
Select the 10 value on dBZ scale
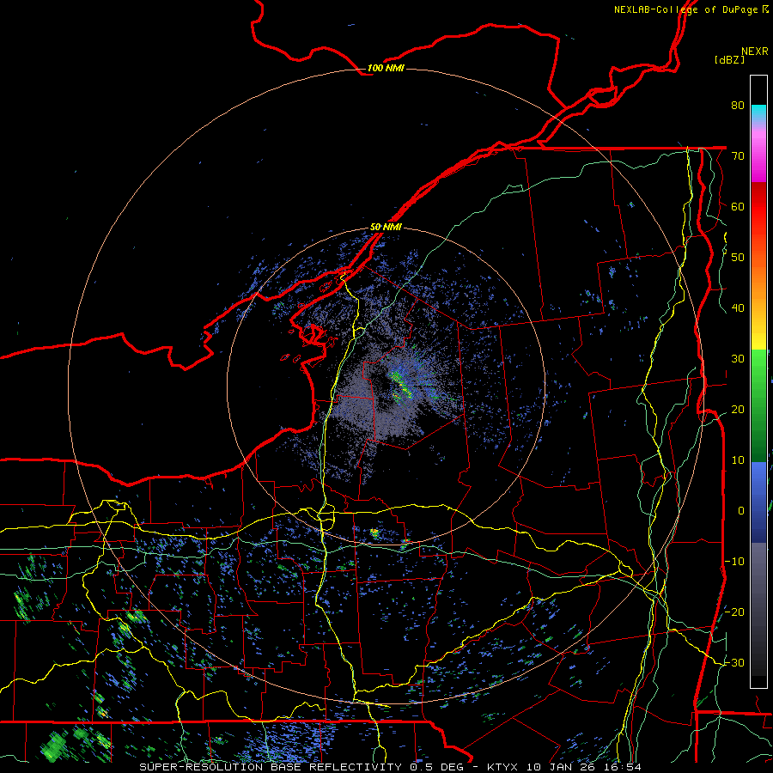click(x=738, y=460)
